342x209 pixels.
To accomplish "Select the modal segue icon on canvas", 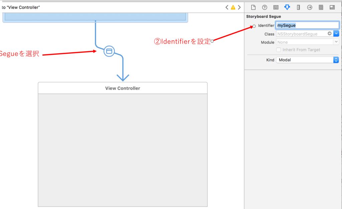I will (x=109, y=51).
